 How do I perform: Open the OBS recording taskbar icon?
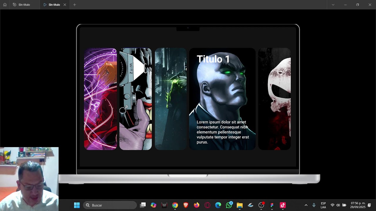click(x=261, y=205)
